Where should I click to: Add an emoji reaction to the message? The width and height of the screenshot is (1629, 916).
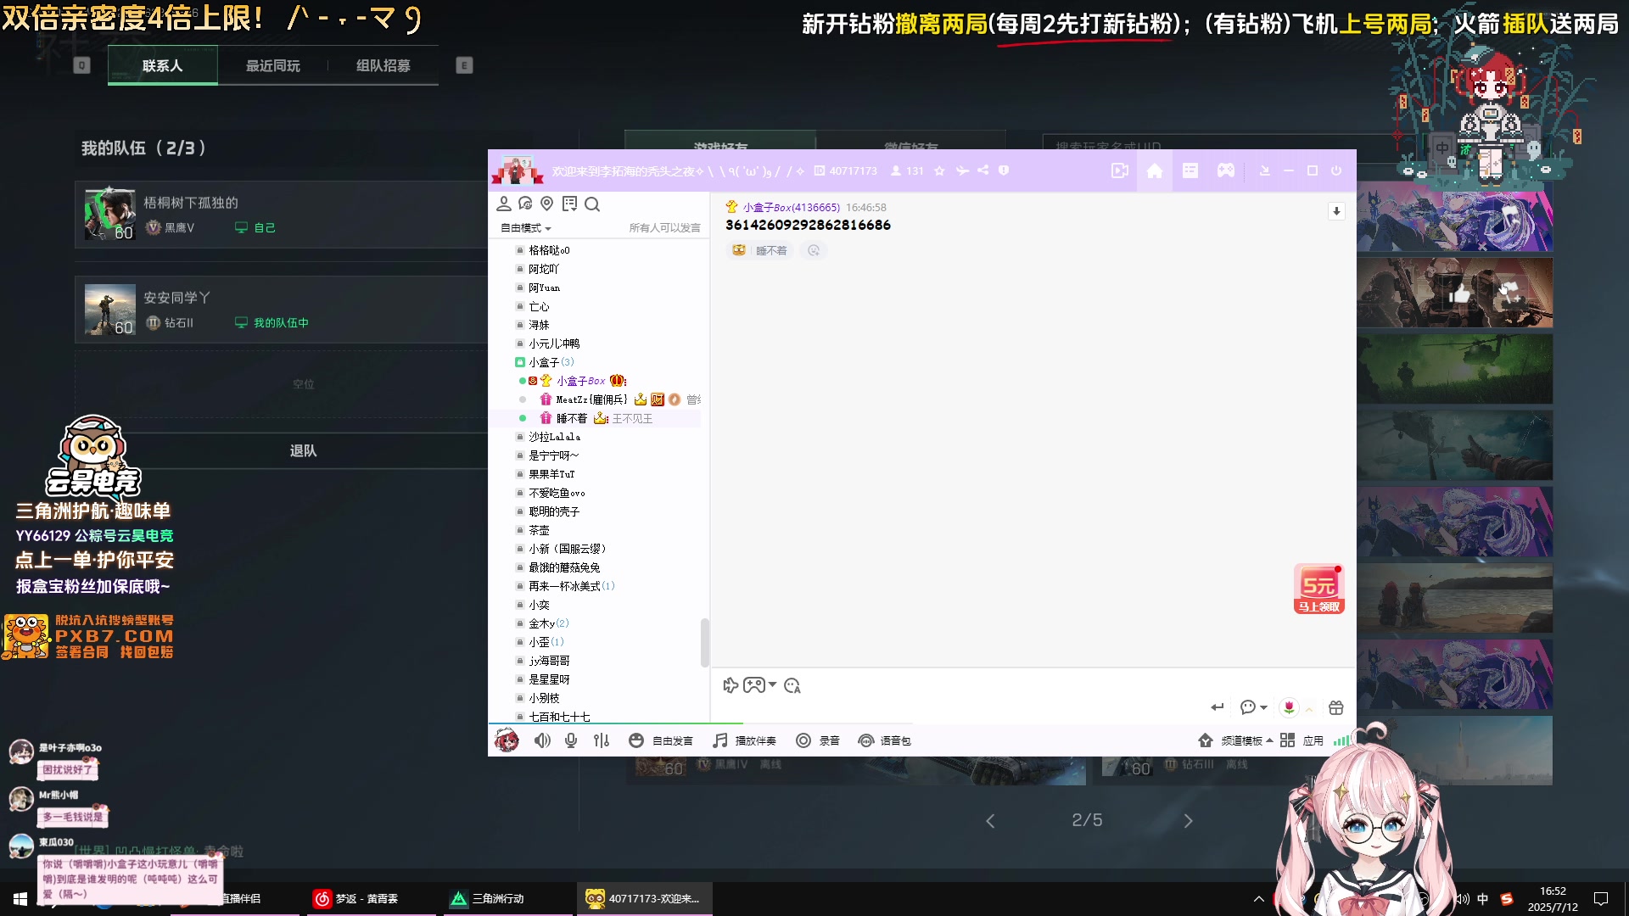814,250
